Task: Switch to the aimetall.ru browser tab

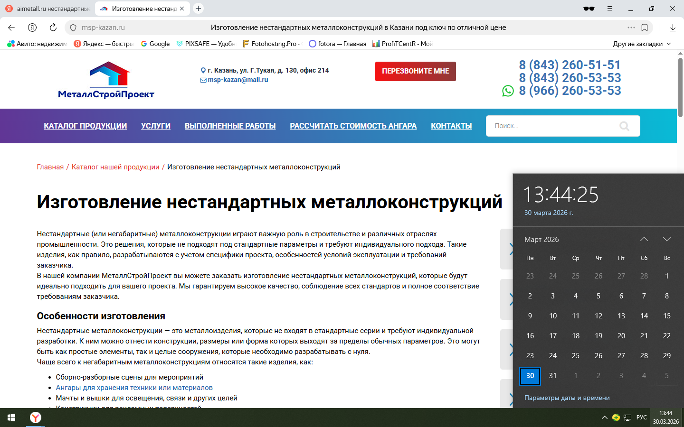Action: (47, 9)
